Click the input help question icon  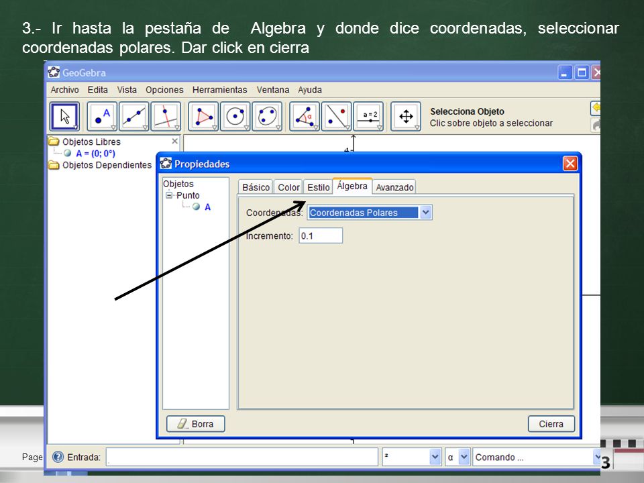click(58, 457)
